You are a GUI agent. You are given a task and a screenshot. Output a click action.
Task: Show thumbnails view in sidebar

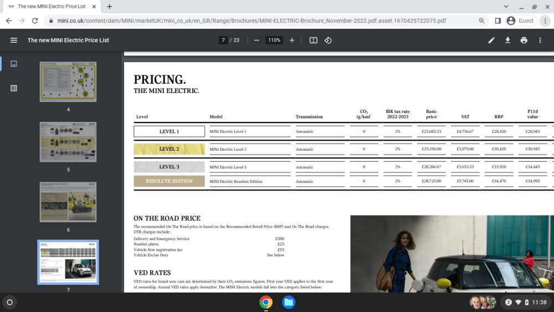[x=14, y=64]
